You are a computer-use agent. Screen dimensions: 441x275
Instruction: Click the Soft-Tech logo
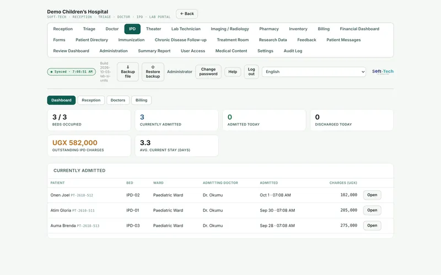click(383, 71)
